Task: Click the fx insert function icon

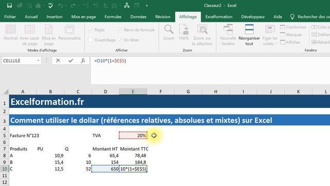Action: [83, 61]
